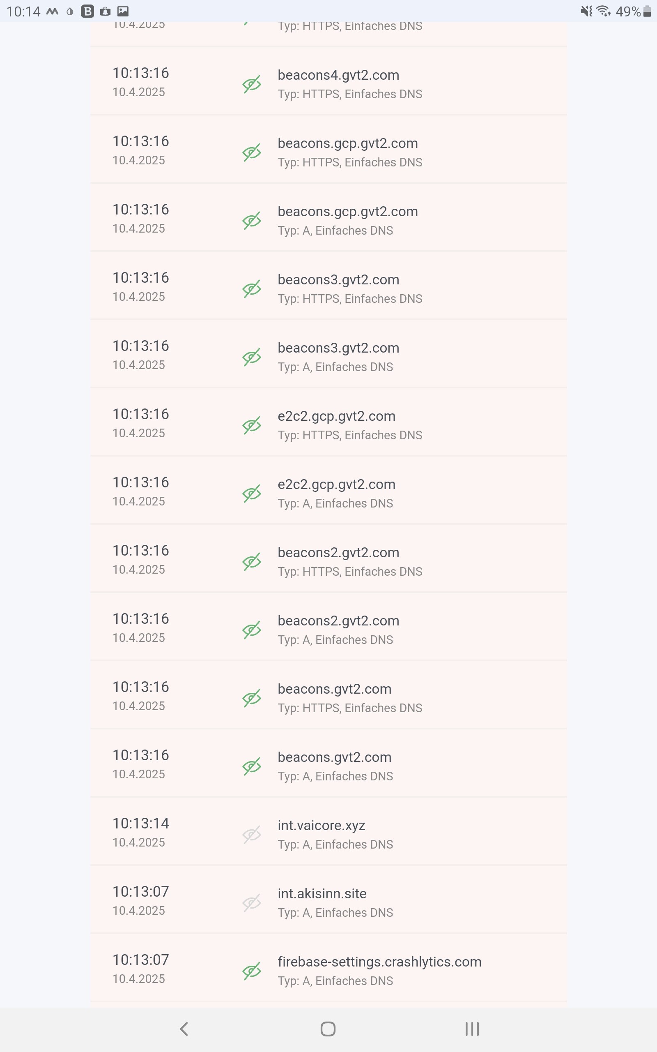Tap the 10:13:14 timestamp
The width and height of the screenshot is (657, 1052).
pos(141,824)
